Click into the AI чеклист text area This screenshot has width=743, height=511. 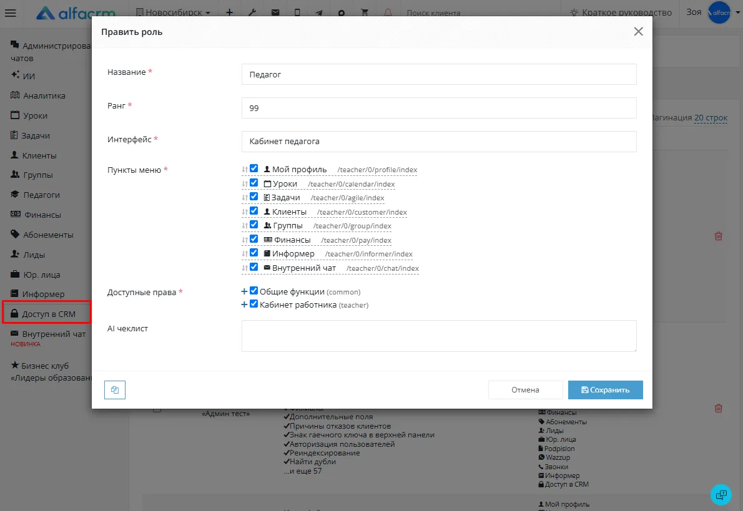(x=439, y=336)
